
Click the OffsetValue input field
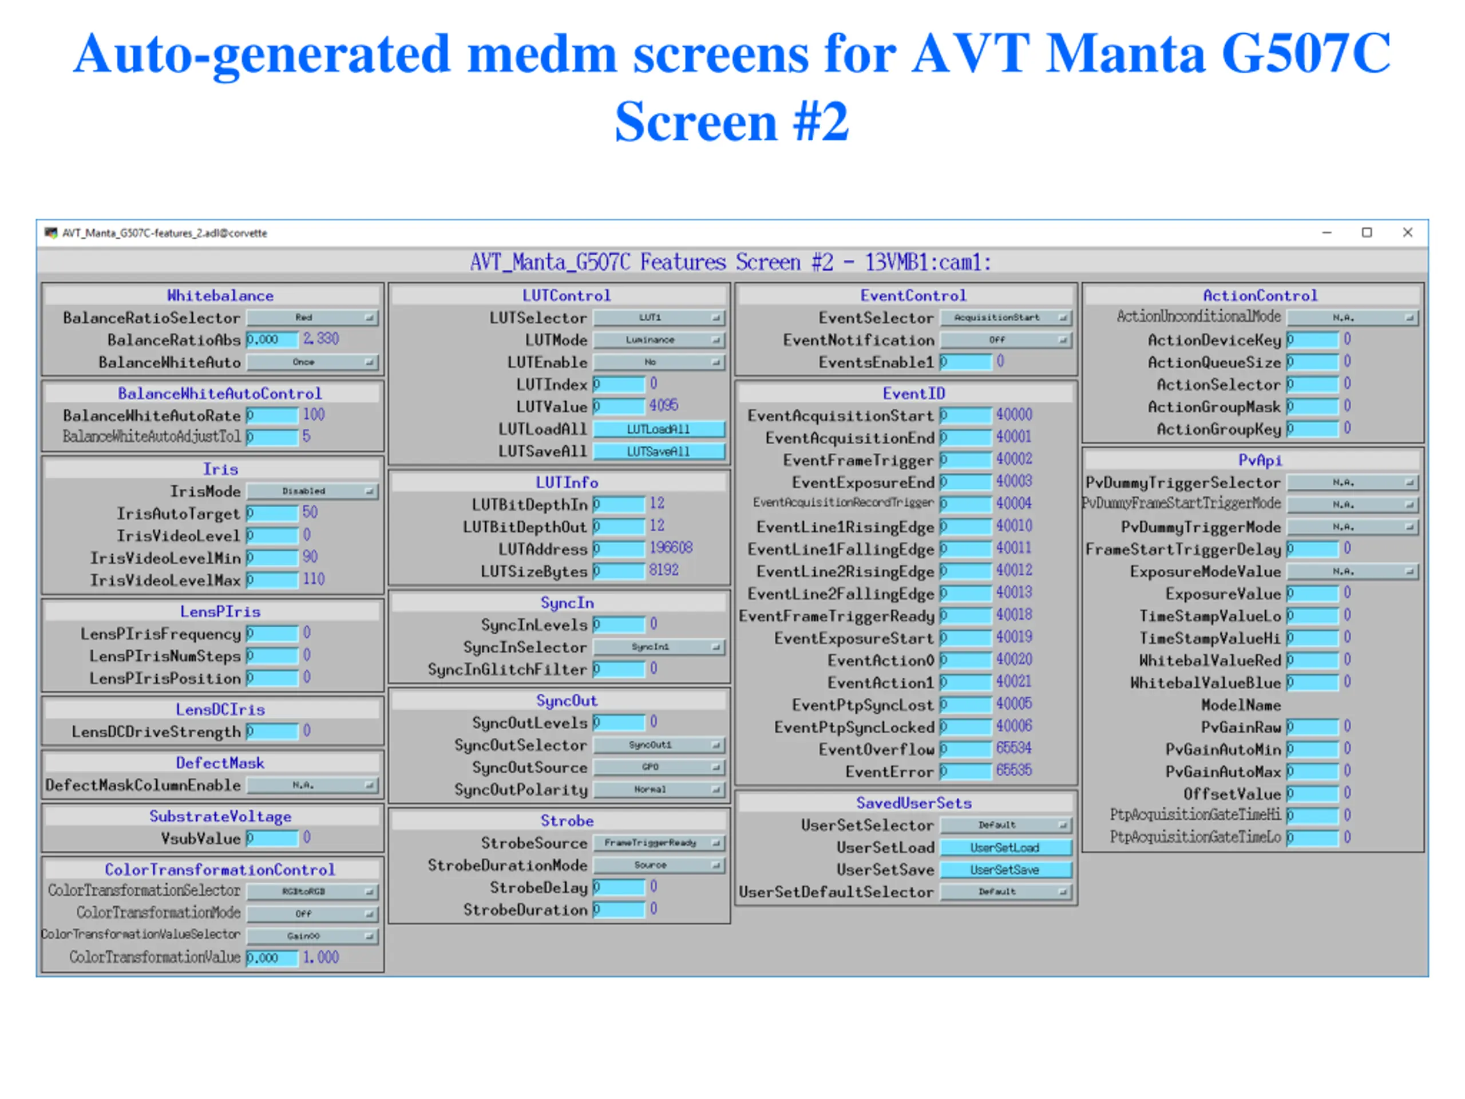(1313, 794)
